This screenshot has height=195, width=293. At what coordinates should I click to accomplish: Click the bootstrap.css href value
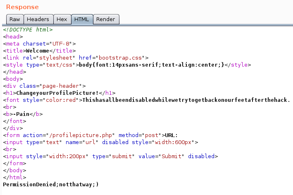120,58
